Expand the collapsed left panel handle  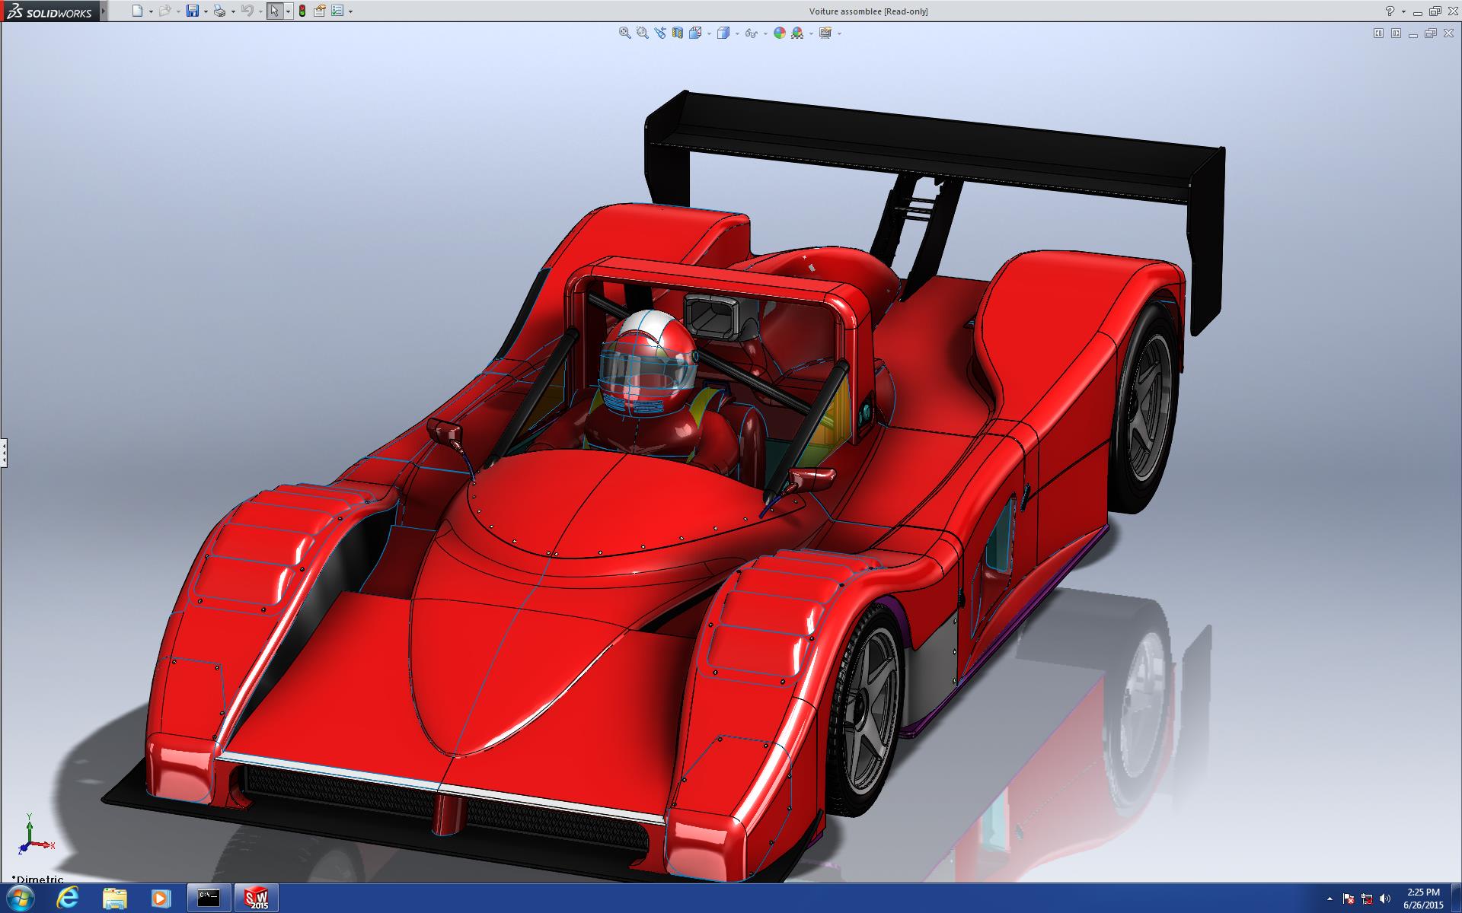(x=4, y=453)
